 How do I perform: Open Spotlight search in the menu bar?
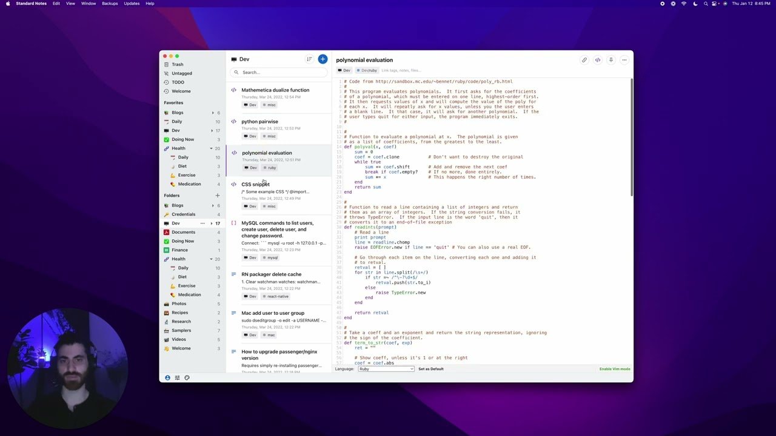tap(706, 4)
